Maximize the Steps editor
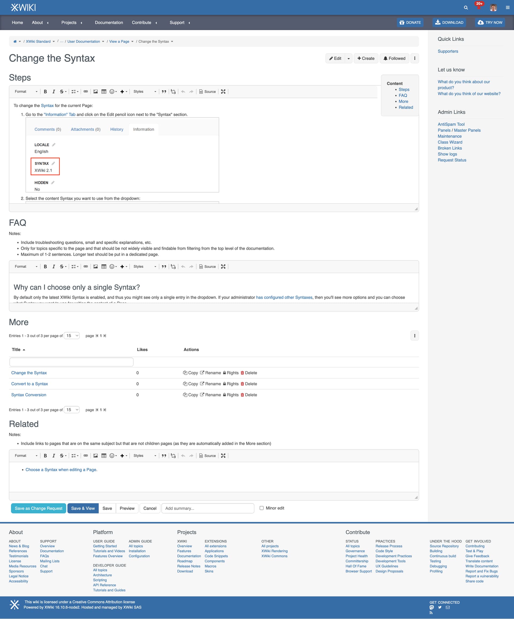Screen dimensions: 514x619 [223, 92]
